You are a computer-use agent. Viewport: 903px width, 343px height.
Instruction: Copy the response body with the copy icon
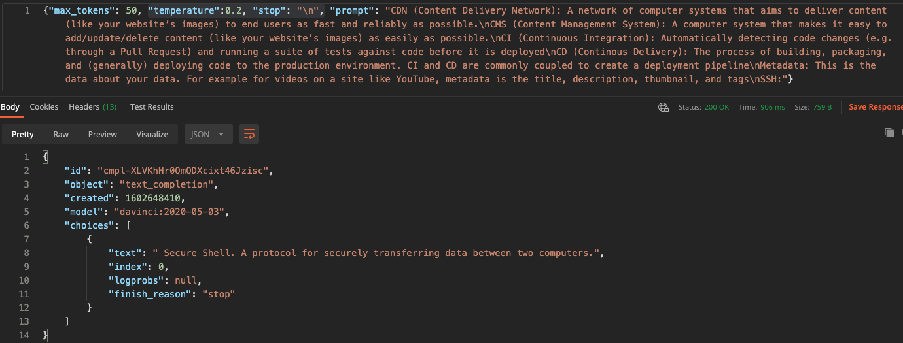click(889, 133)
